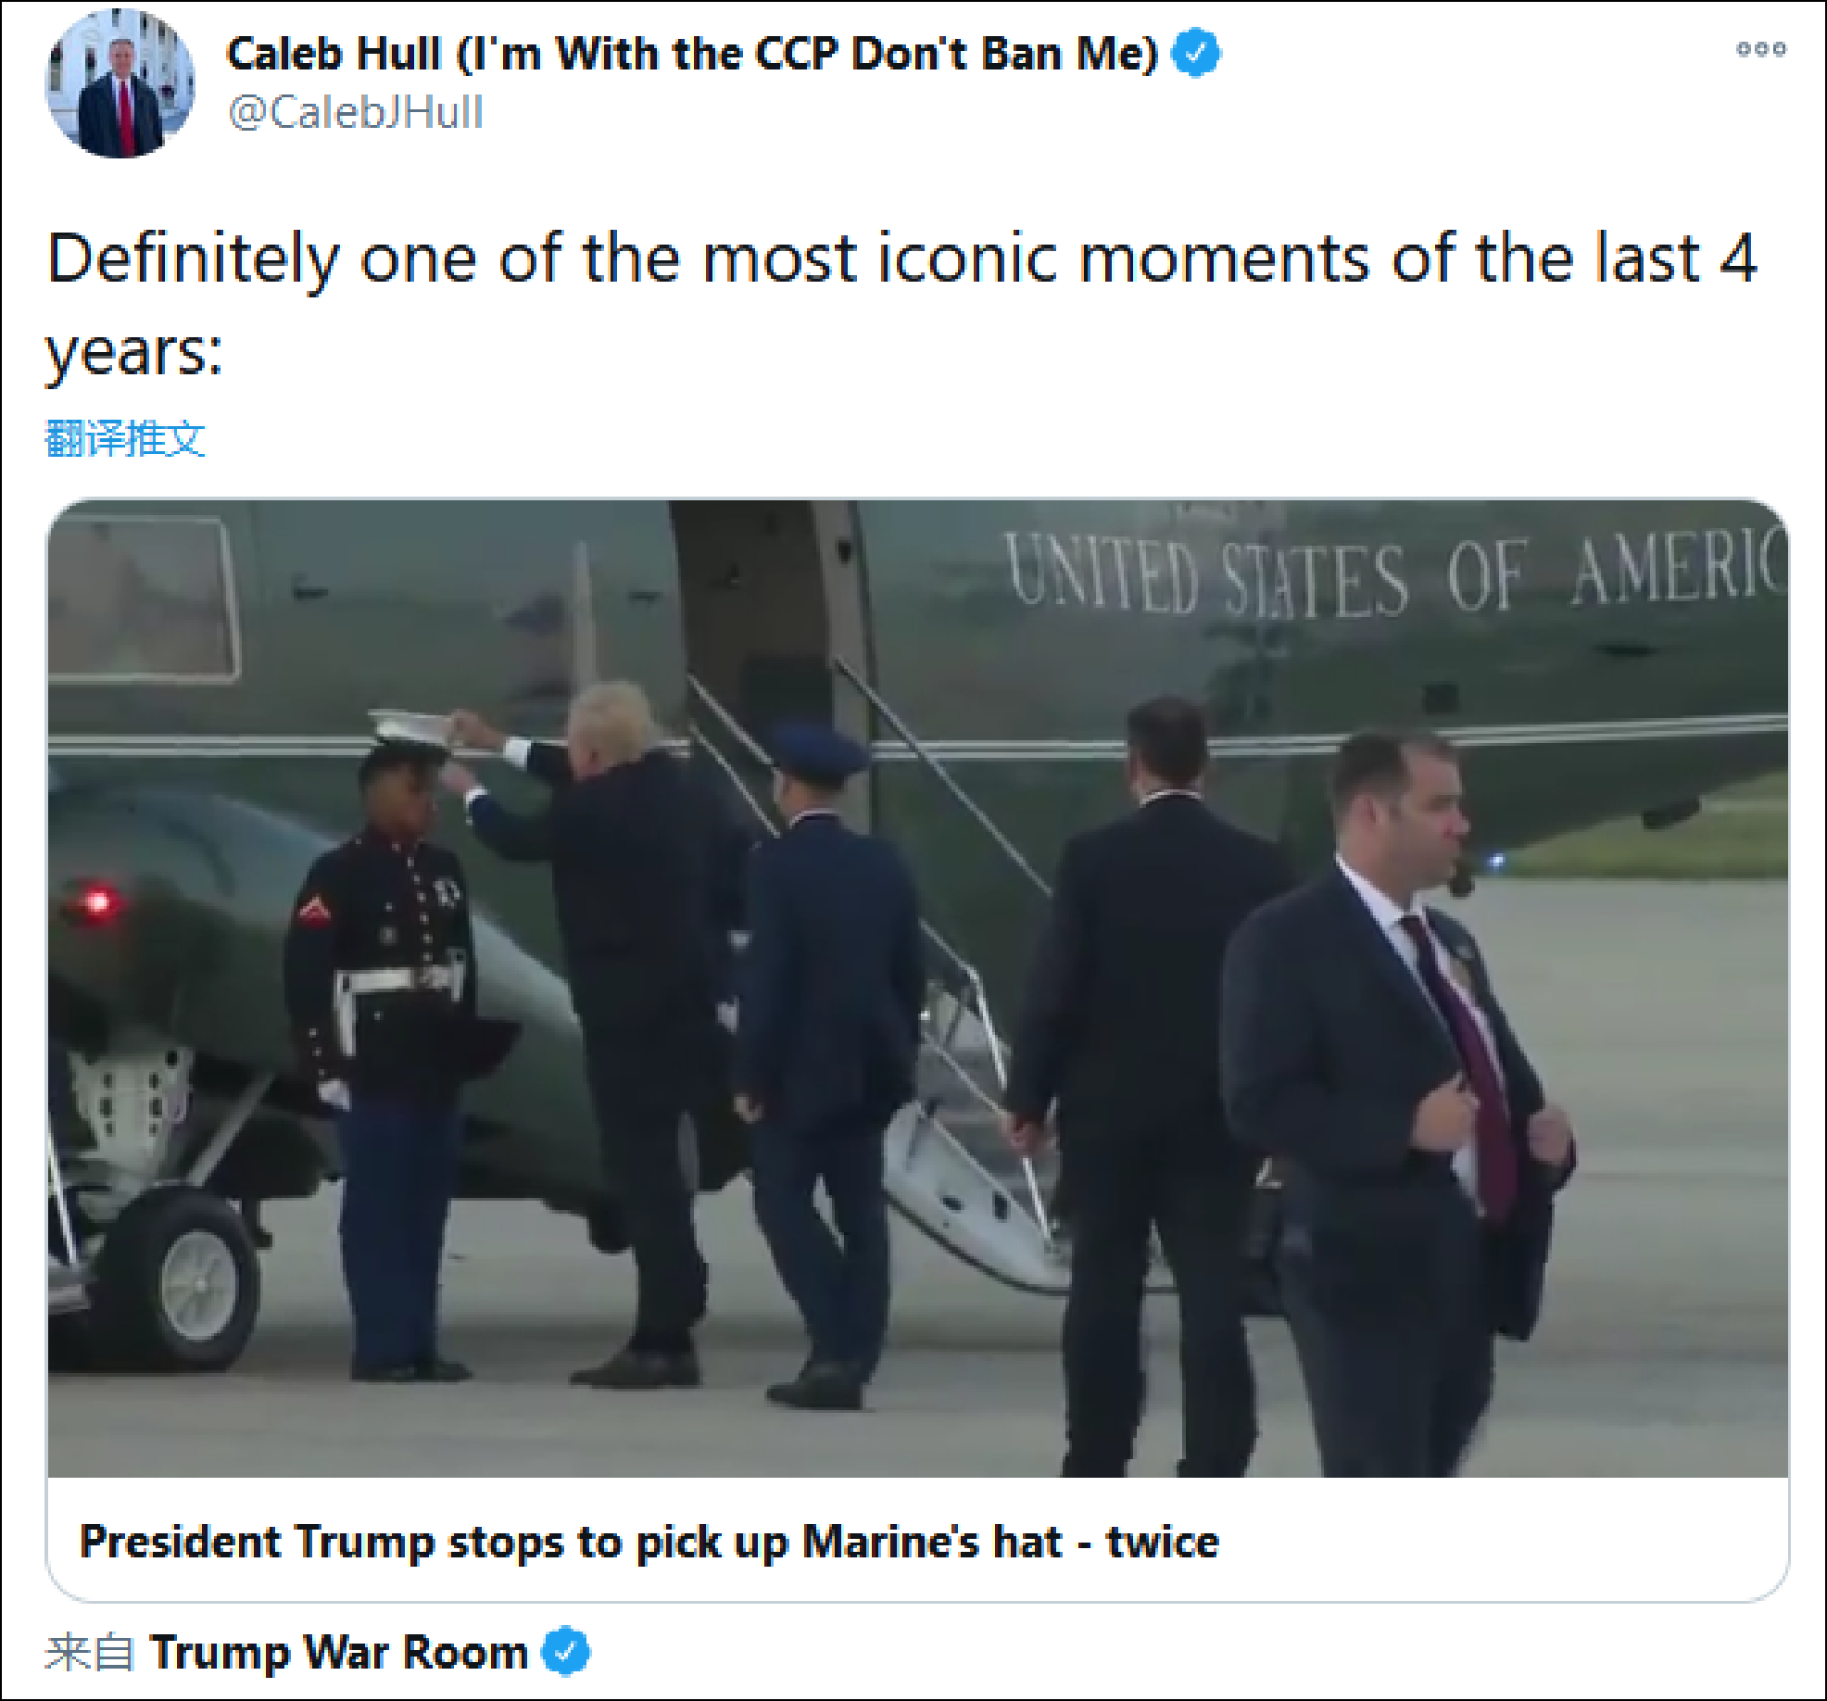Click the video caption about Marine's hat
This screenshot has width=1827, height=1701.
[x=649, y=1543]
